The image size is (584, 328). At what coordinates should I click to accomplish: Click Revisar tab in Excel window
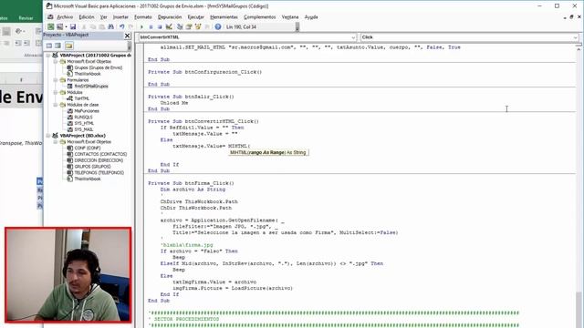point(26,18)
